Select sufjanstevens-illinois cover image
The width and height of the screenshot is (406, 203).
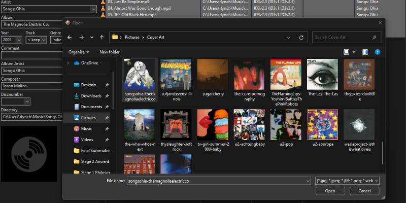click(x=176, y=75)
